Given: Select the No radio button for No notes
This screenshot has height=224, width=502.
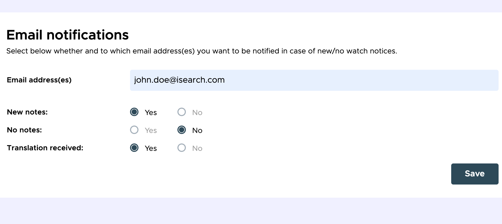Looking at the screenshot, I should click(x=182, y=130).
